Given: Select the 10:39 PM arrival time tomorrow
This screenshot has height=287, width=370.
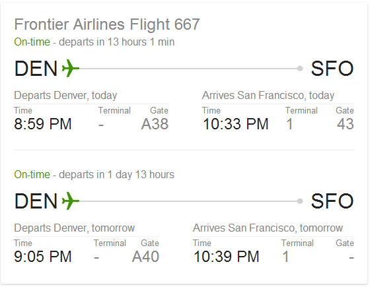Looking at the screenshot, I should point(226,257).
